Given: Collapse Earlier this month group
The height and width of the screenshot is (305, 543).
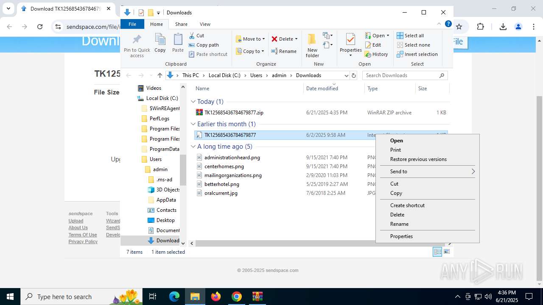Looking at the screenshot, I should click(193, 124).
